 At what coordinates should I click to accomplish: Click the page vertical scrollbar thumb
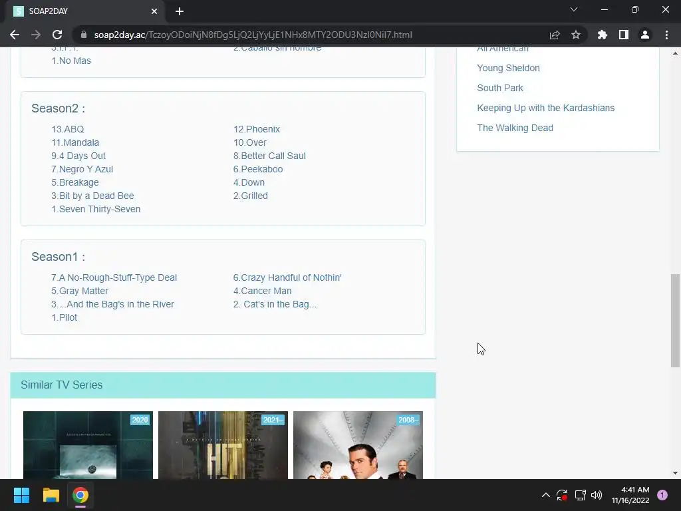[x=675, y=320]
